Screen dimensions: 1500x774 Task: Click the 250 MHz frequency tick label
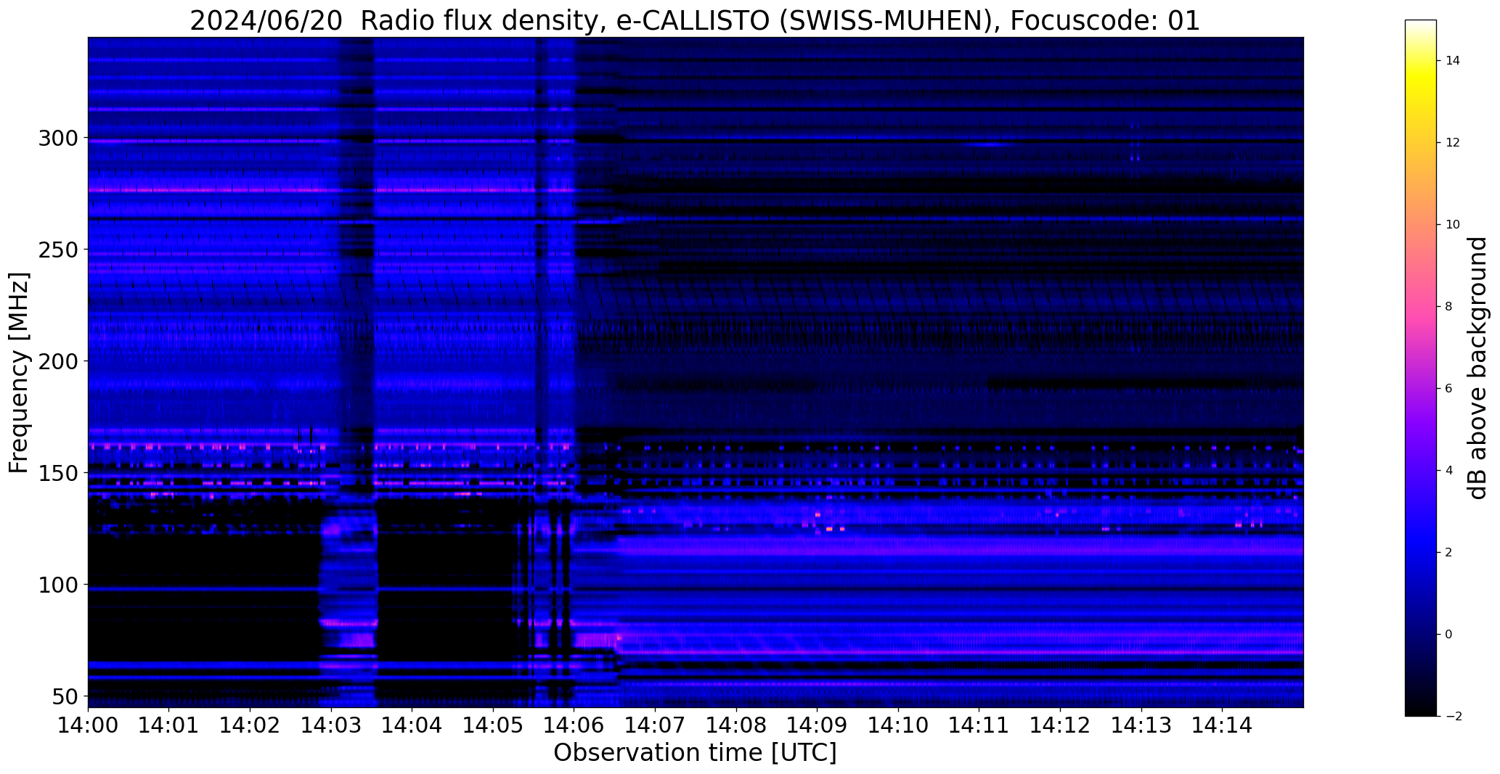point(57,250)
